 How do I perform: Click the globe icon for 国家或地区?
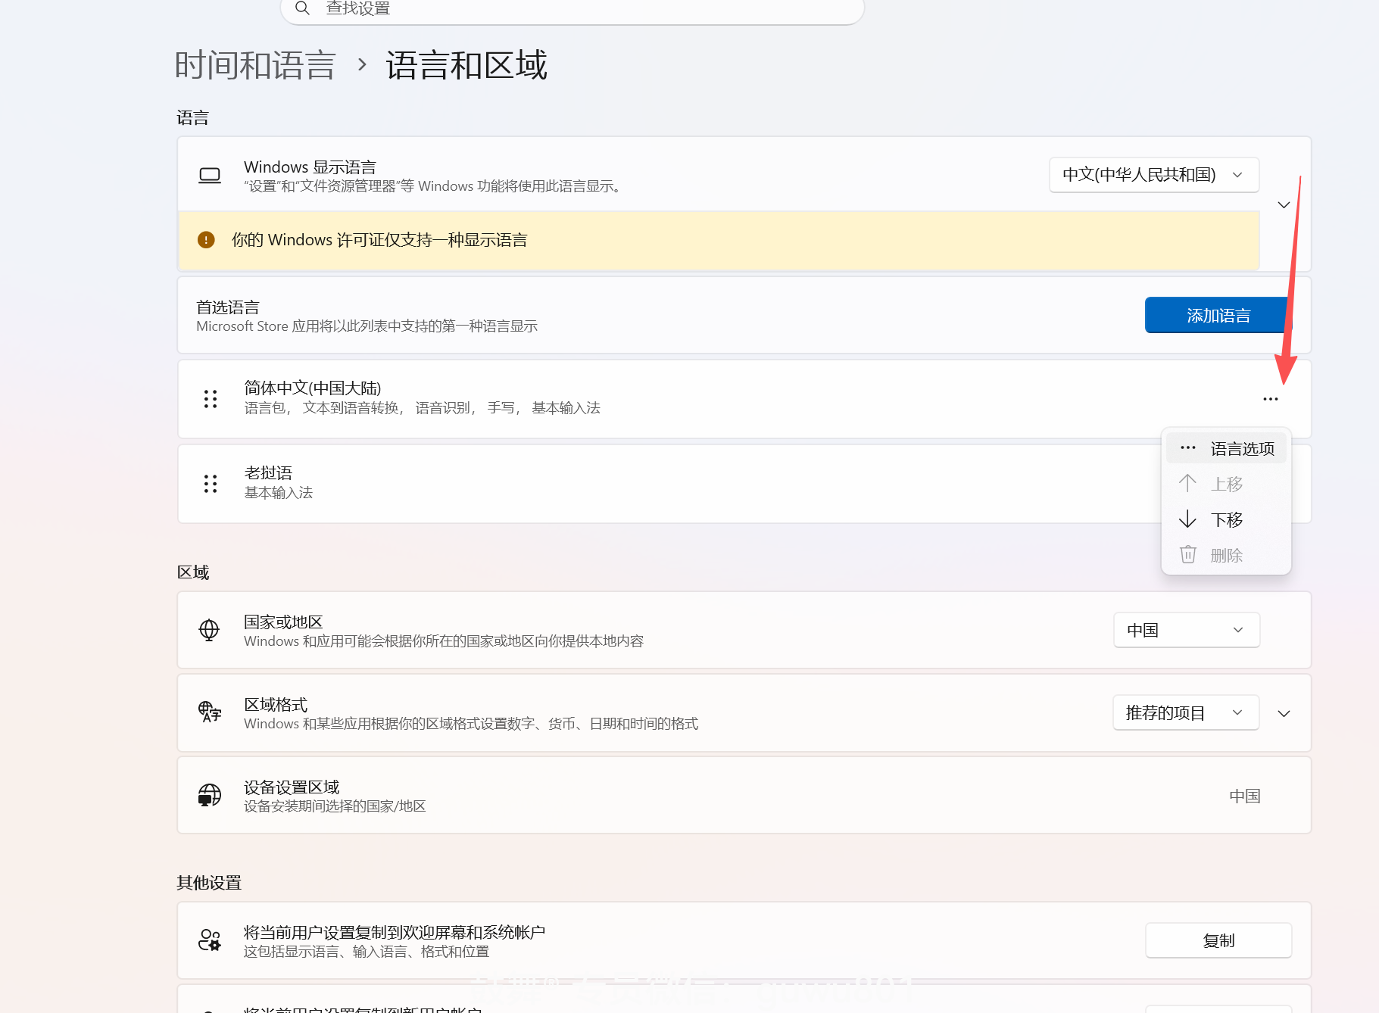click(209, 630)
